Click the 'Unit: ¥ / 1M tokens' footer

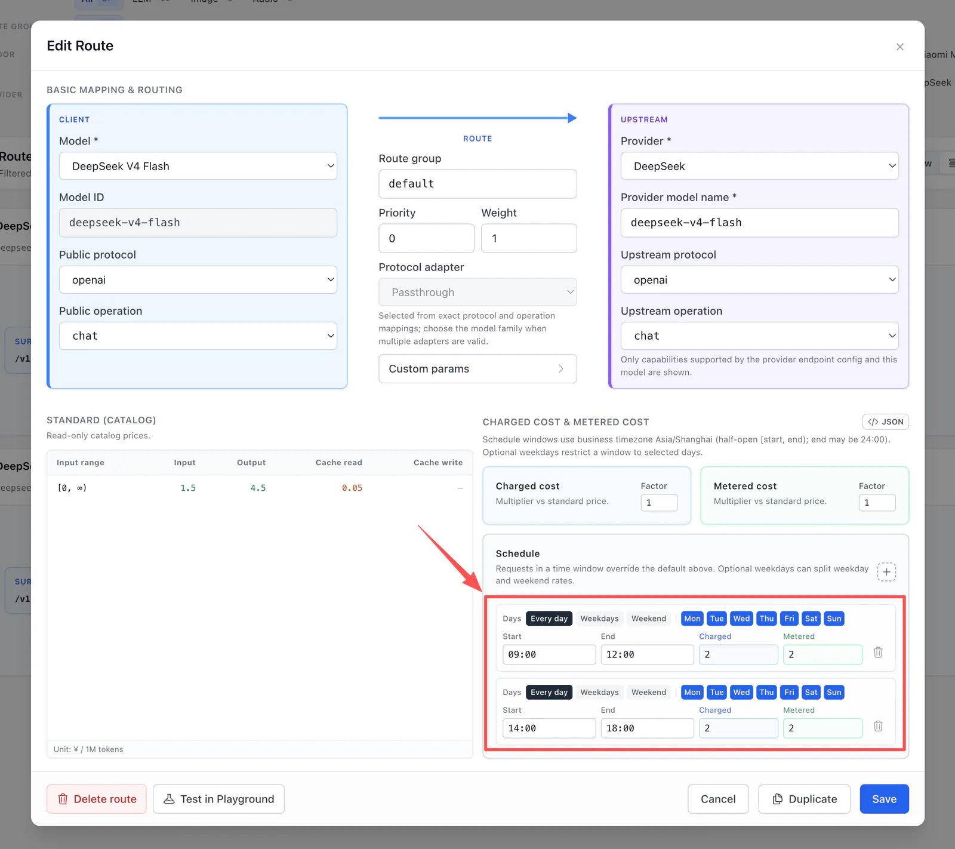point(88,749)
